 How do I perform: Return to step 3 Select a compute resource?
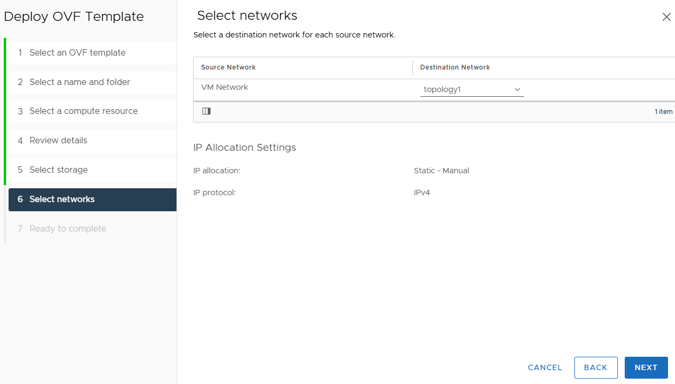point(93,111)
